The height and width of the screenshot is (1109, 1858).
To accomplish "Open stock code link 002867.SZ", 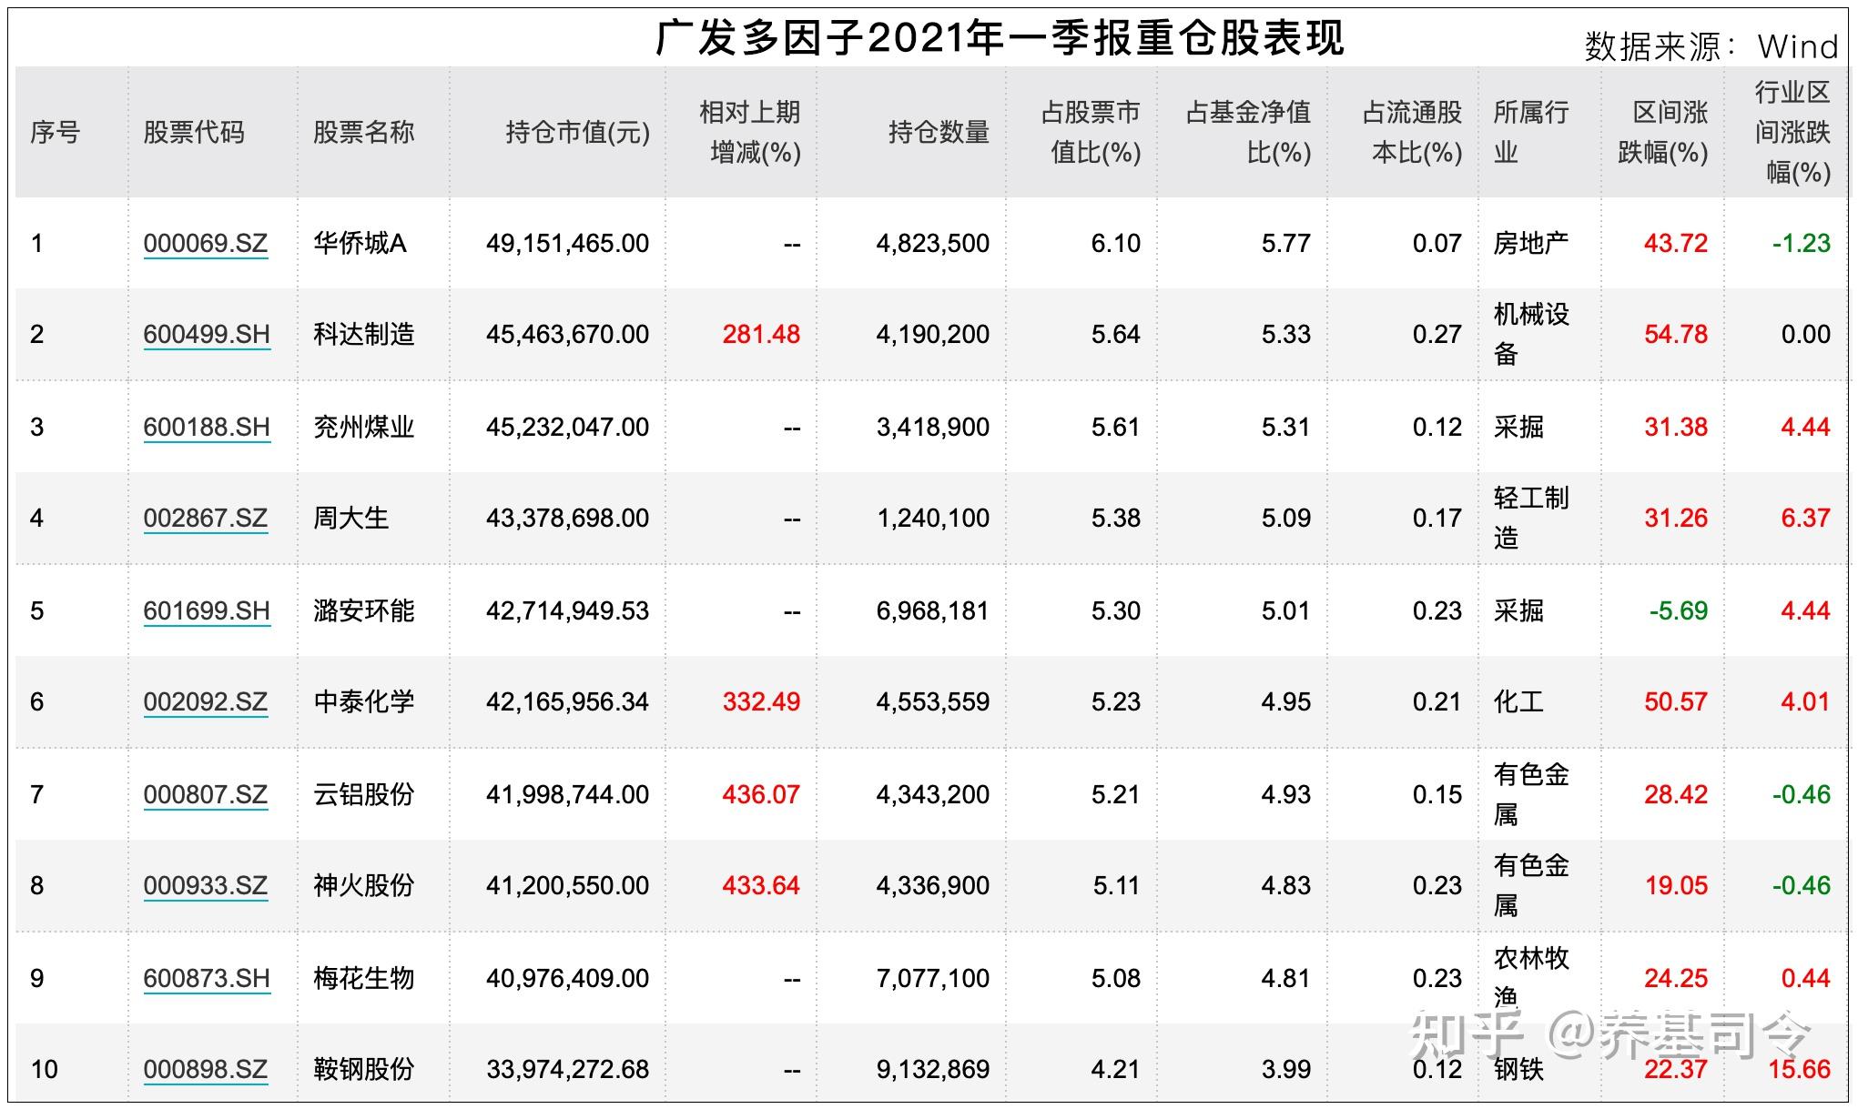I will 206,519.
